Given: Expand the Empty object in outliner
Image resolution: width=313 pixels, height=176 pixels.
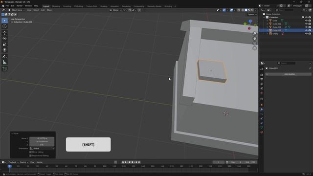Looking at the screenshot, I should pyautogui.click(x=268, y=34).
